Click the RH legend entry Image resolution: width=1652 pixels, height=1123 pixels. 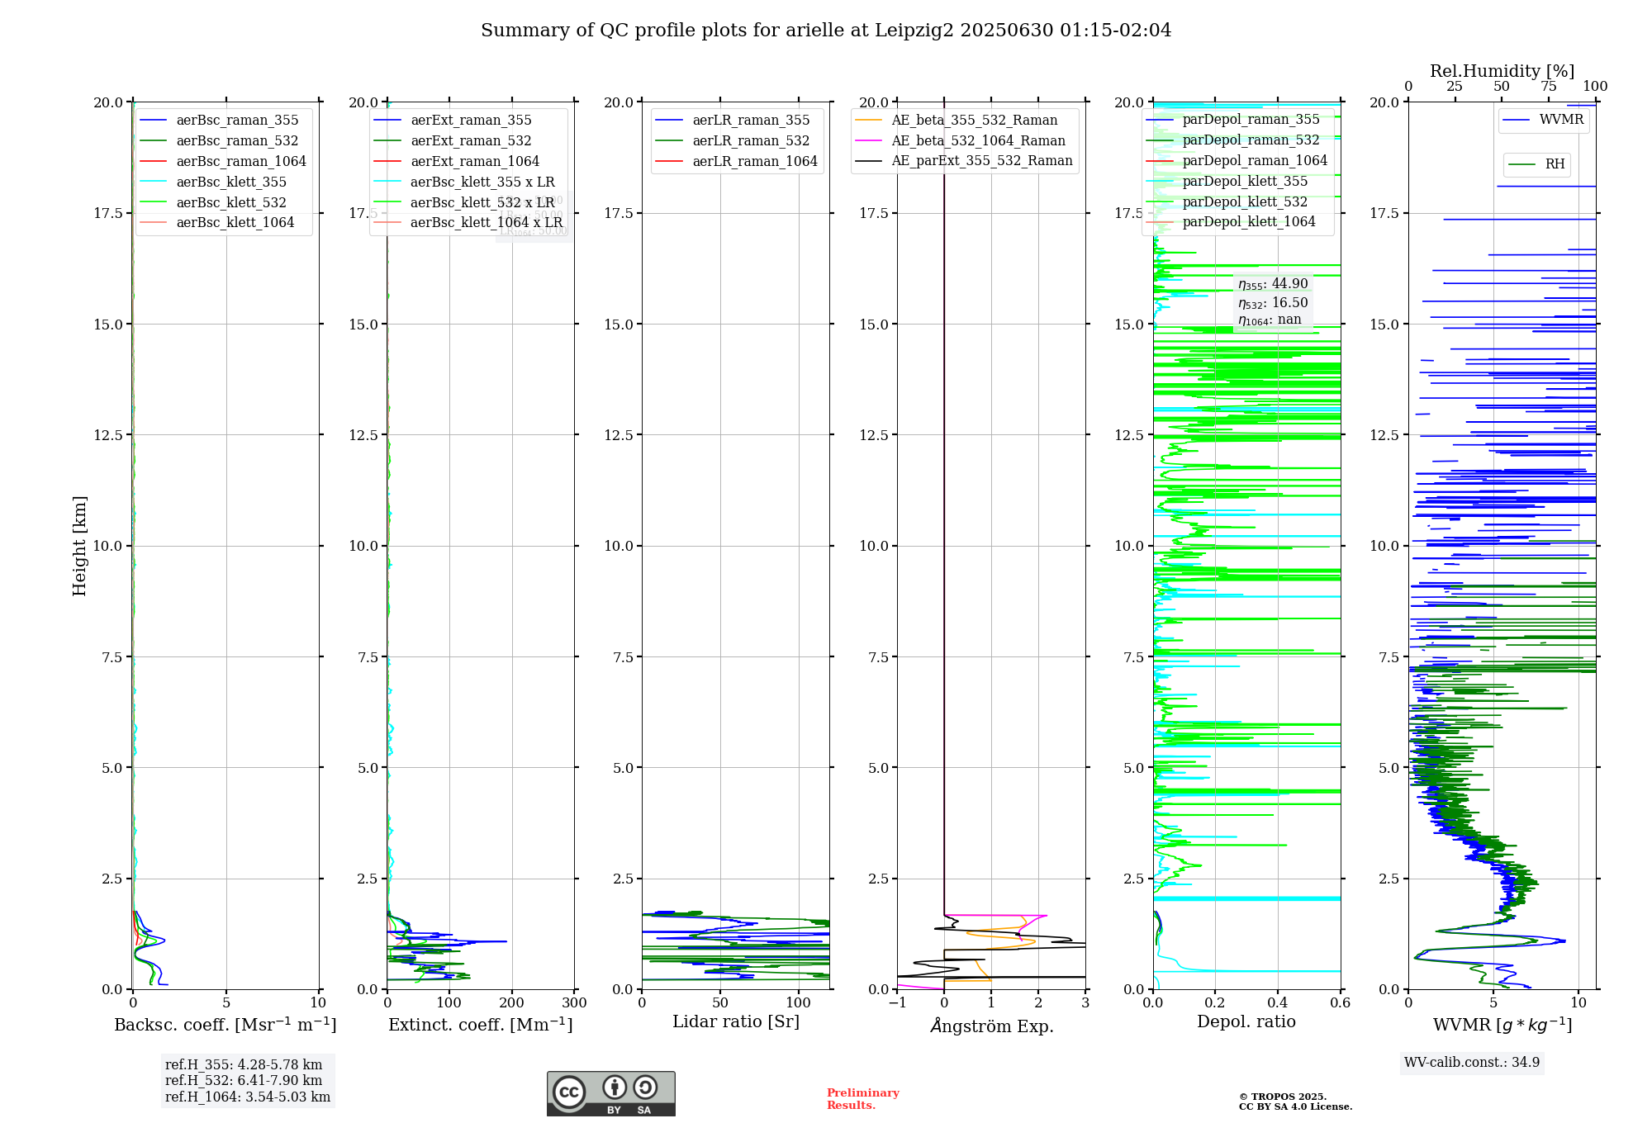tap(1536, 164)
